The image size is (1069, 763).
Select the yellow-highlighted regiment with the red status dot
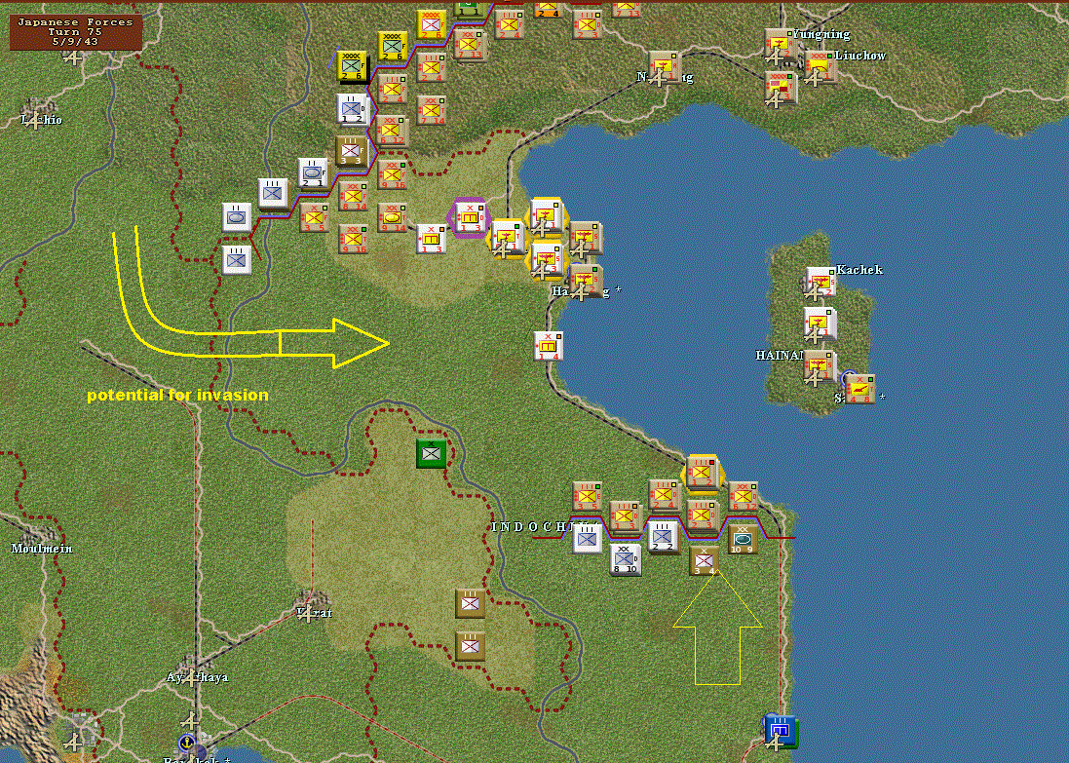(702, 472)
